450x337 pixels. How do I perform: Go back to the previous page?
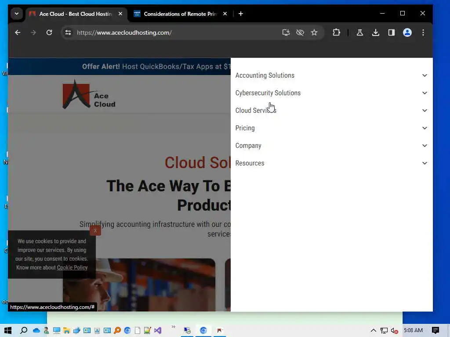(x=18, y=32)
